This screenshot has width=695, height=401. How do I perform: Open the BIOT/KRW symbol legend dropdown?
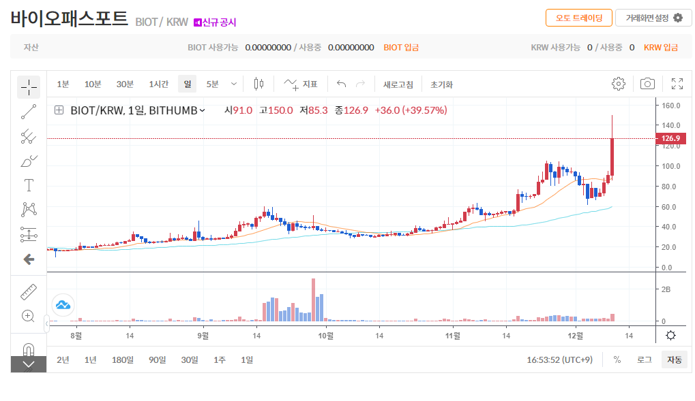202,111
